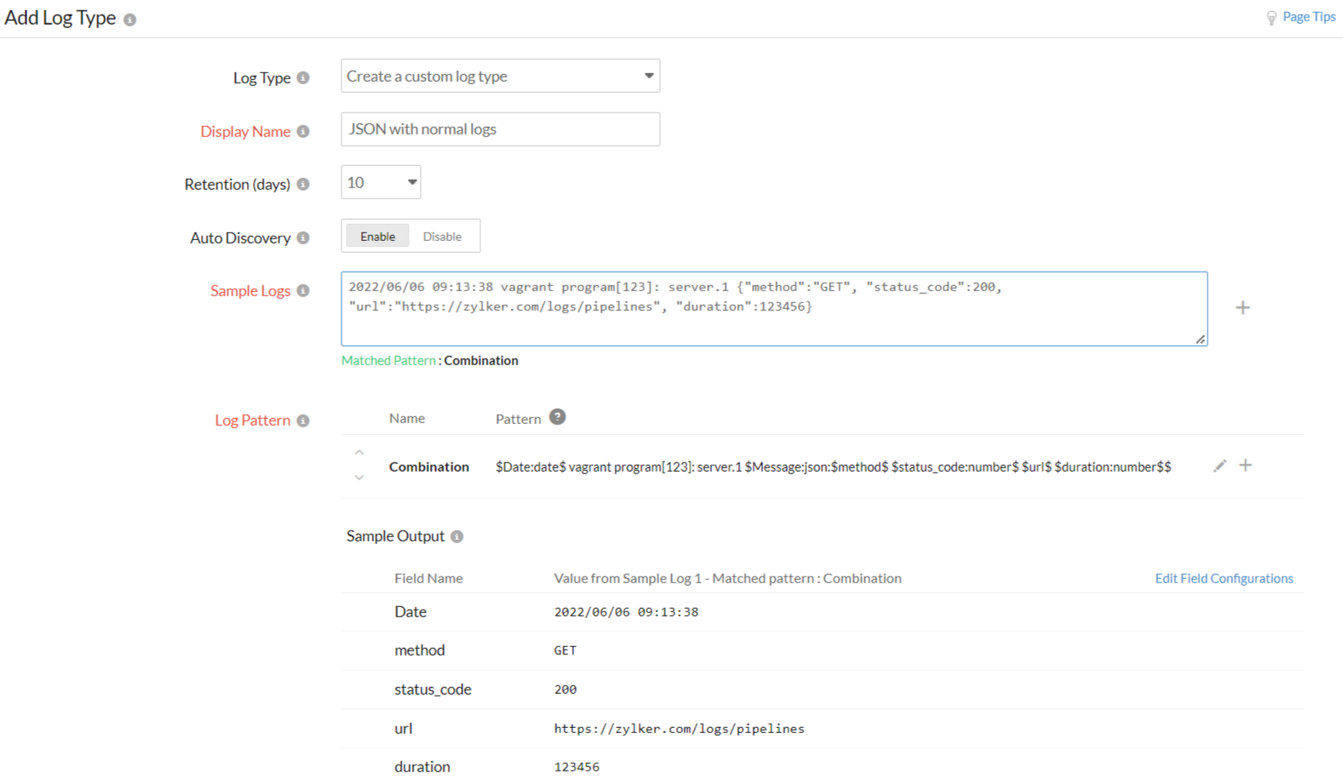
Task: Click the Log Type info icon
Action: tap(303, 77)
